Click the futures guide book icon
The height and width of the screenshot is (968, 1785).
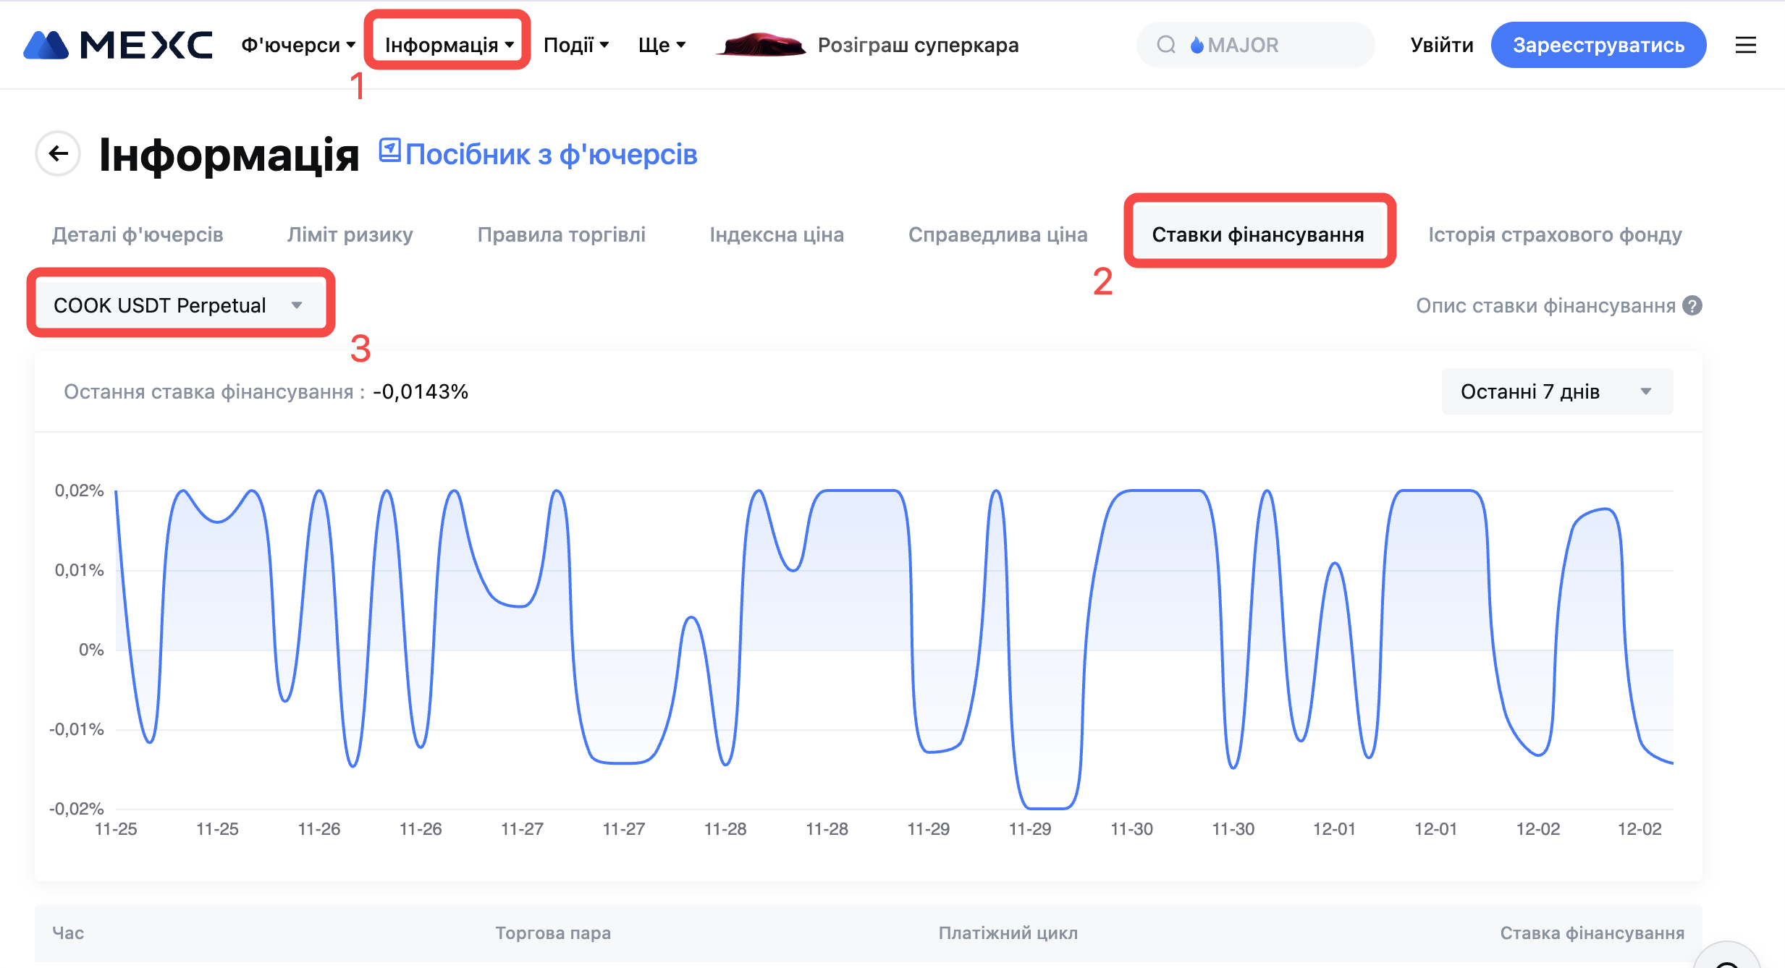coord(390,150)
